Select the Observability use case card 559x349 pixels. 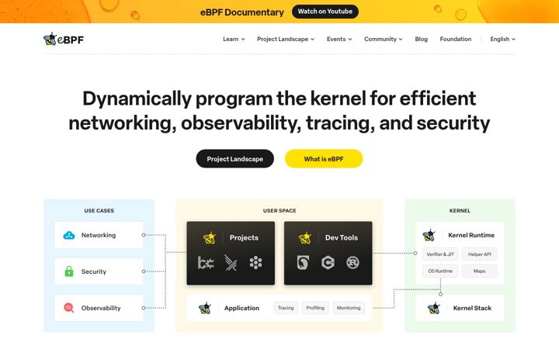point(99,308)
